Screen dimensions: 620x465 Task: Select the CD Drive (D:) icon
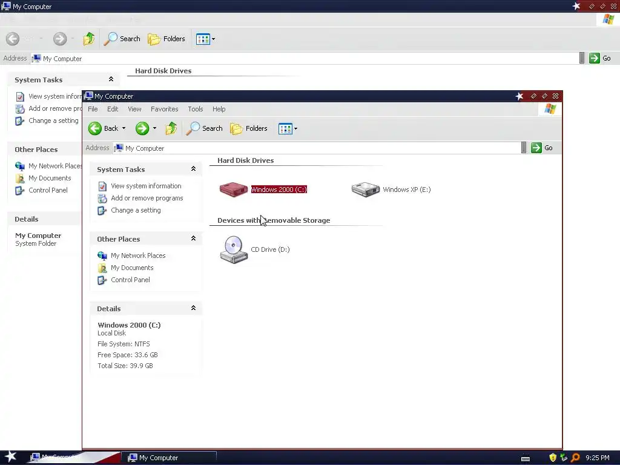pos(234,249)
